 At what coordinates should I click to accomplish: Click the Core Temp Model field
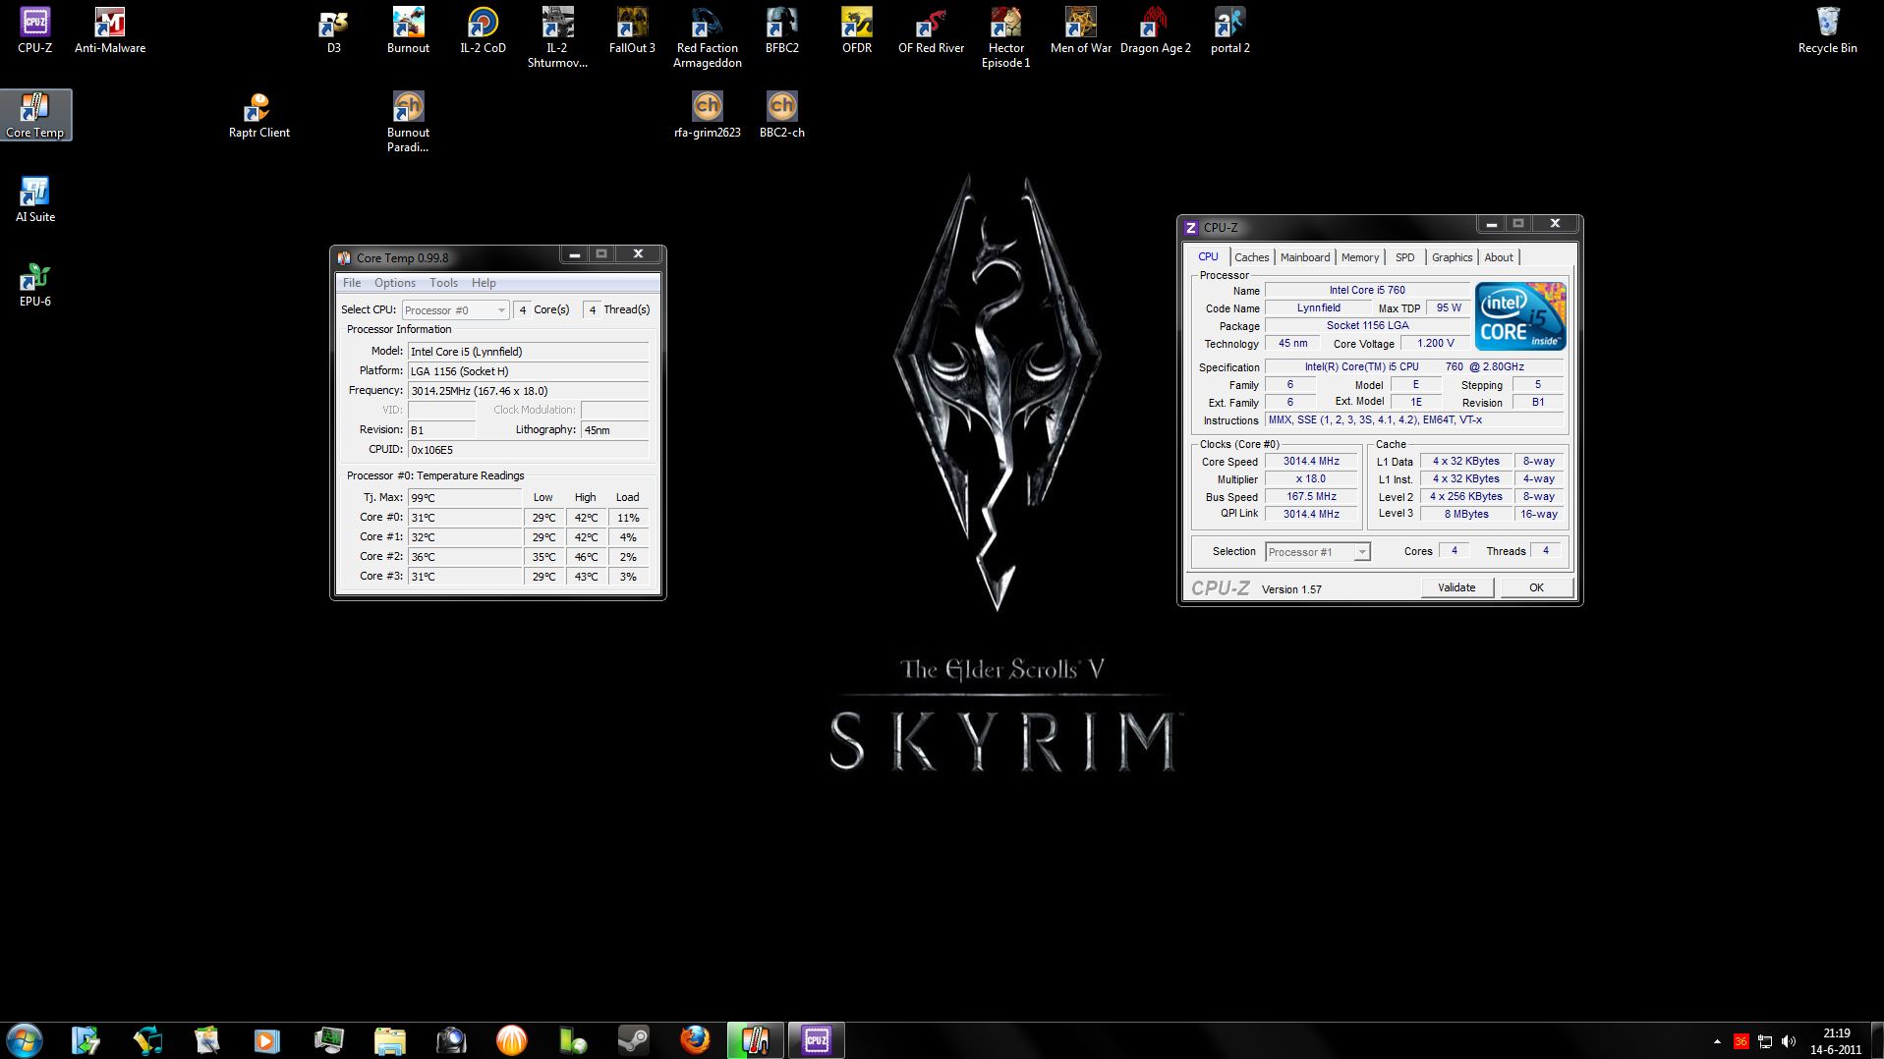point(528,352)
